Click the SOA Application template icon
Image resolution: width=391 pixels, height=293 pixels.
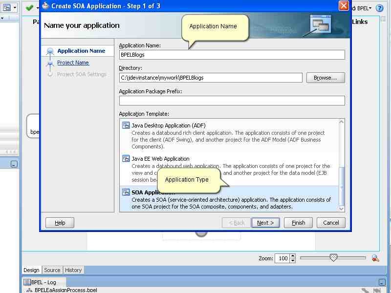126,192
